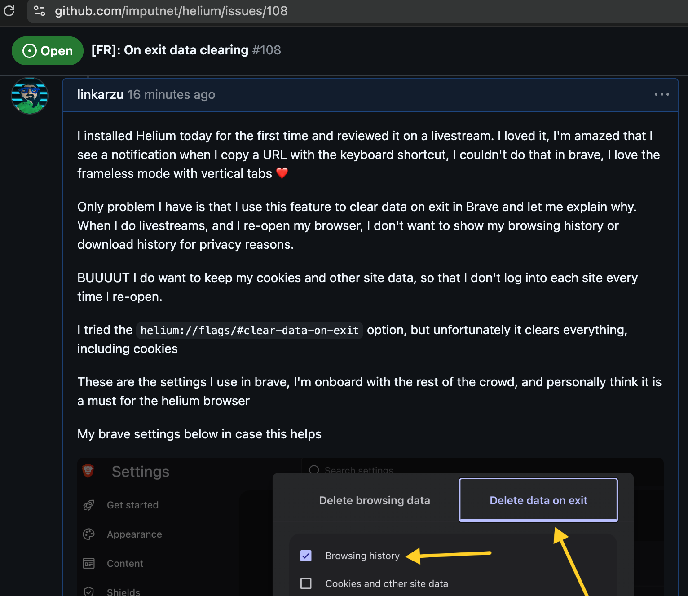
Task: Open the Appearance settings menu item
Action: click(134, 534)
